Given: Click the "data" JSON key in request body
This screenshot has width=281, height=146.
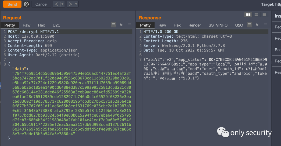Looking at the screenshot, I should (19, 69).
